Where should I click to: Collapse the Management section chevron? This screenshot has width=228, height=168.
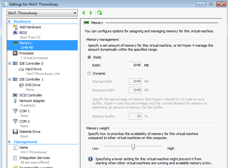(x=9, y=142)
